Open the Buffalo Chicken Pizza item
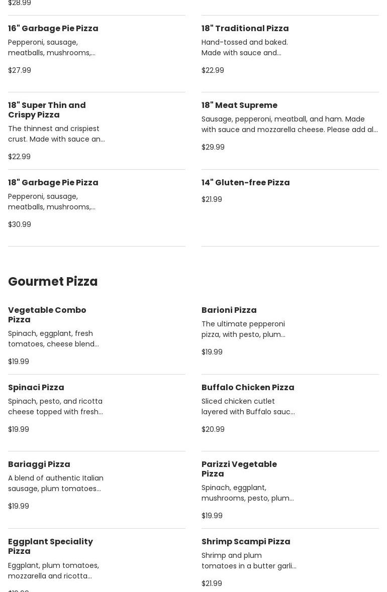Image resolution: width=387 pixels, height=592 pixels. coord(248,388)
